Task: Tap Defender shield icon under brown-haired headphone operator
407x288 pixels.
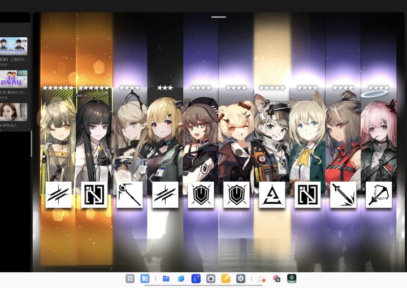Action: coord(201,195)
